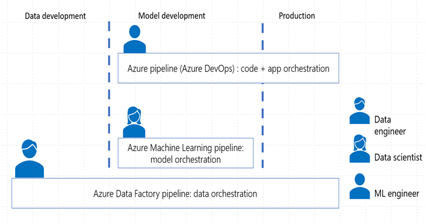
Task: Click the Azure Data Factory pipeline box
Action: (x=175, y=193)
